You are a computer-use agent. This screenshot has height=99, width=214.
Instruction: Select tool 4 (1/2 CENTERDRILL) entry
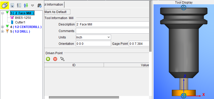(x=26, y=27)
